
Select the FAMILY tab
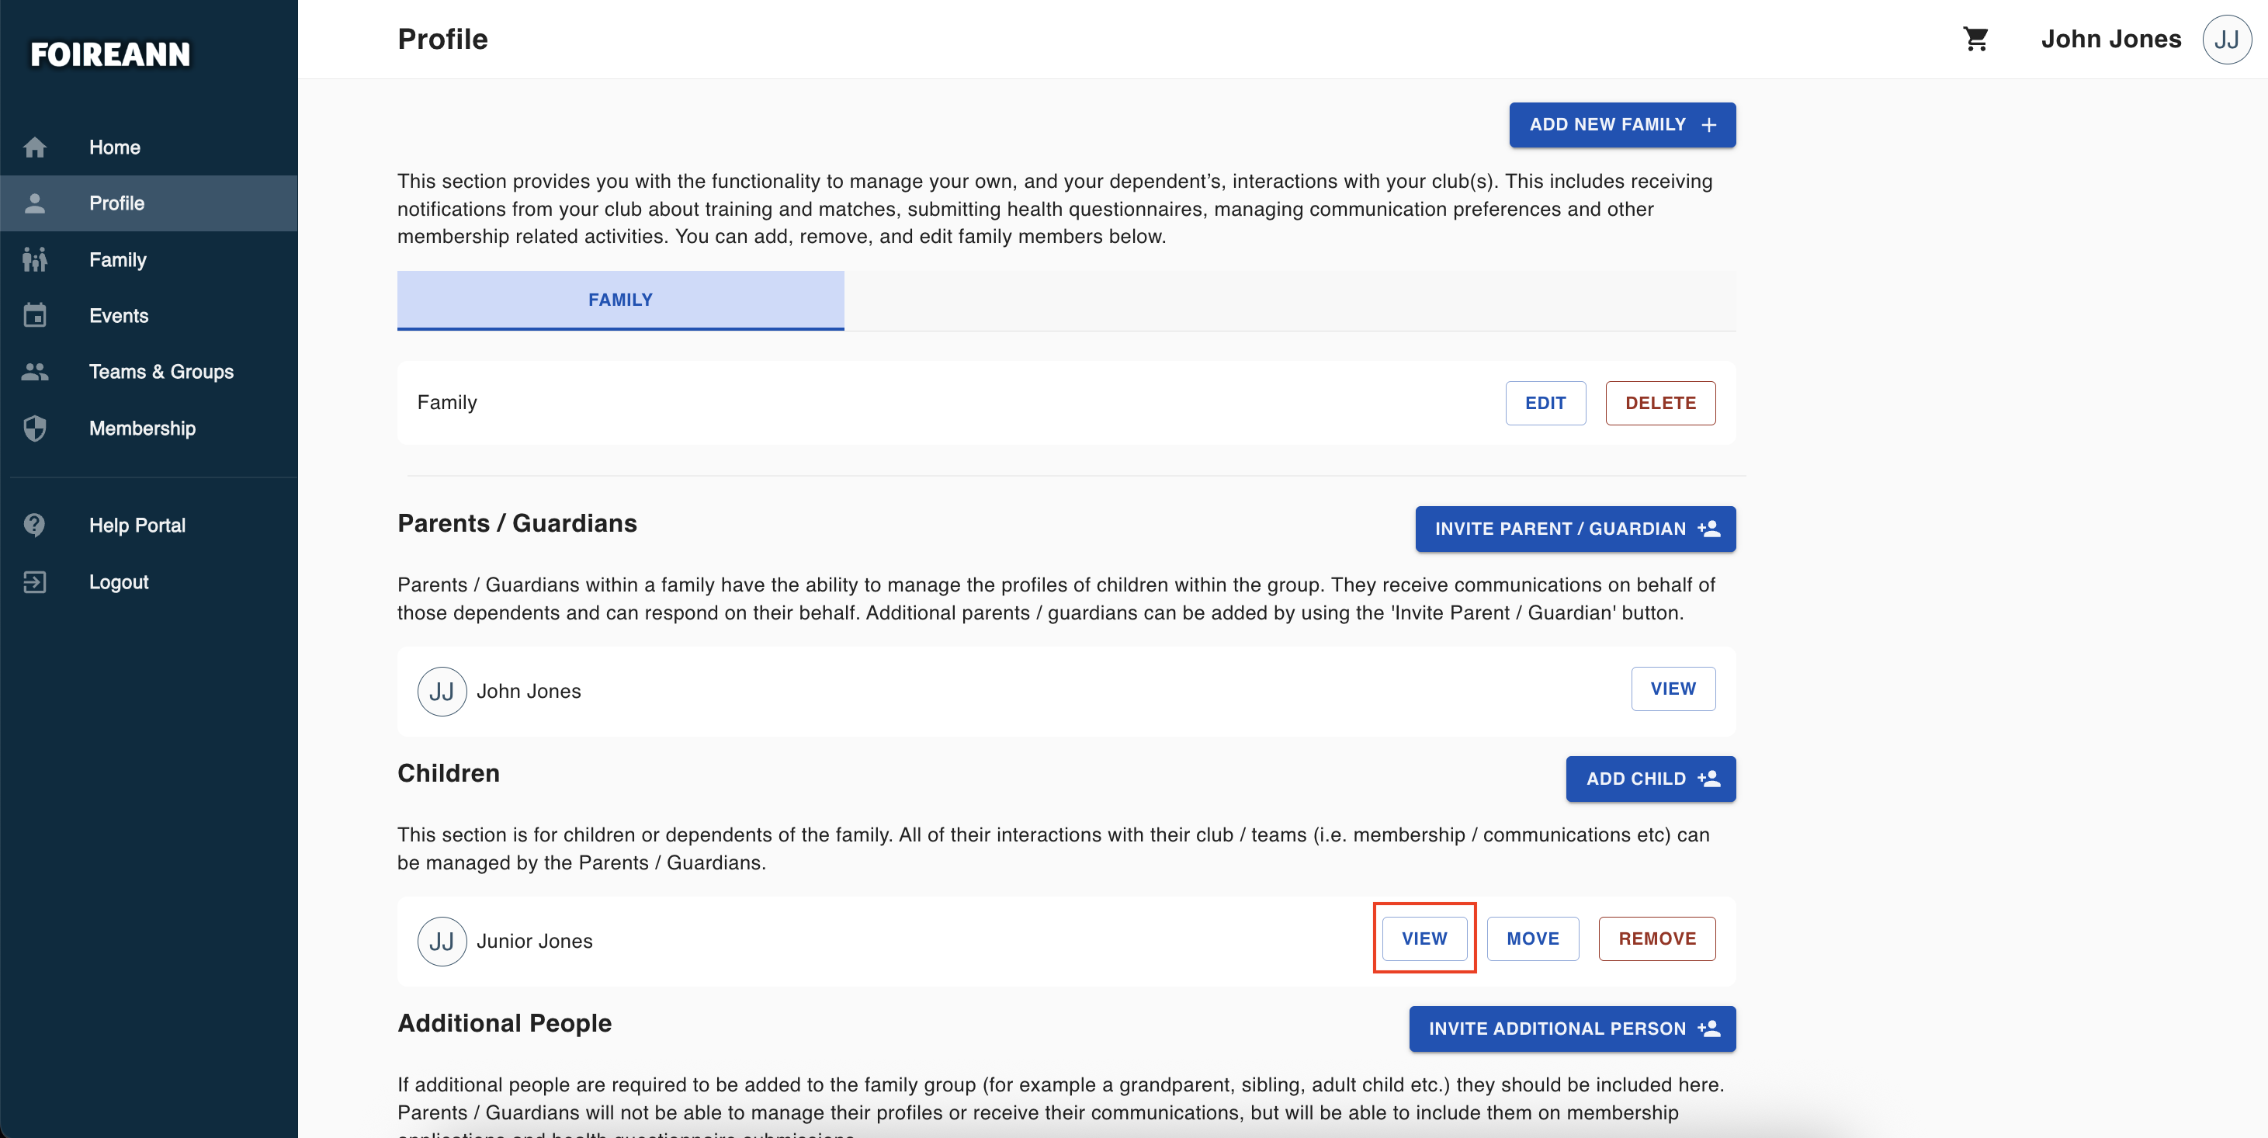point(621,300)
